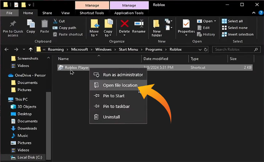
Task: Open Downloads in navigation pane
Action: (x=24, y=128)
